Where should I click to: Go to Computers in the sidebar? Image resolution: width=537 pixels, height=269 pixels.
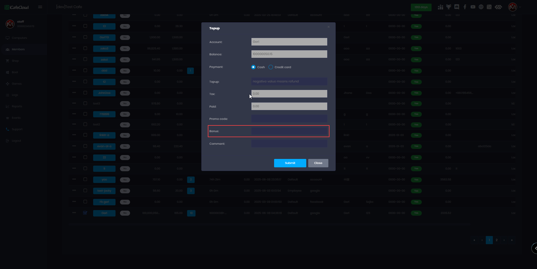19,38
